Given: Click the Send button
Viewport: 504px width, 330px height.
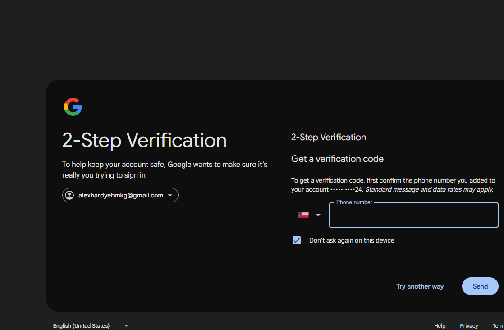Looking at the screenshot, I should click(x=480, y=286).
